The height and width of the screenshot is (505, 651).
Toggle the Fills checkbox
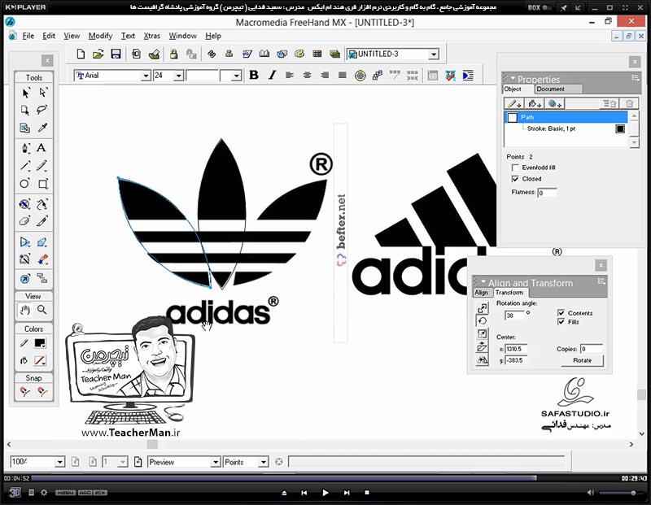click(561, 321)
